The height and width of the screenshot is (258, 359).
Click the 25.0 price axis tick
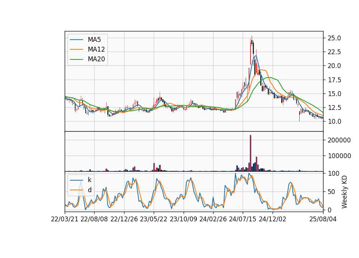[x=334, y=38]
